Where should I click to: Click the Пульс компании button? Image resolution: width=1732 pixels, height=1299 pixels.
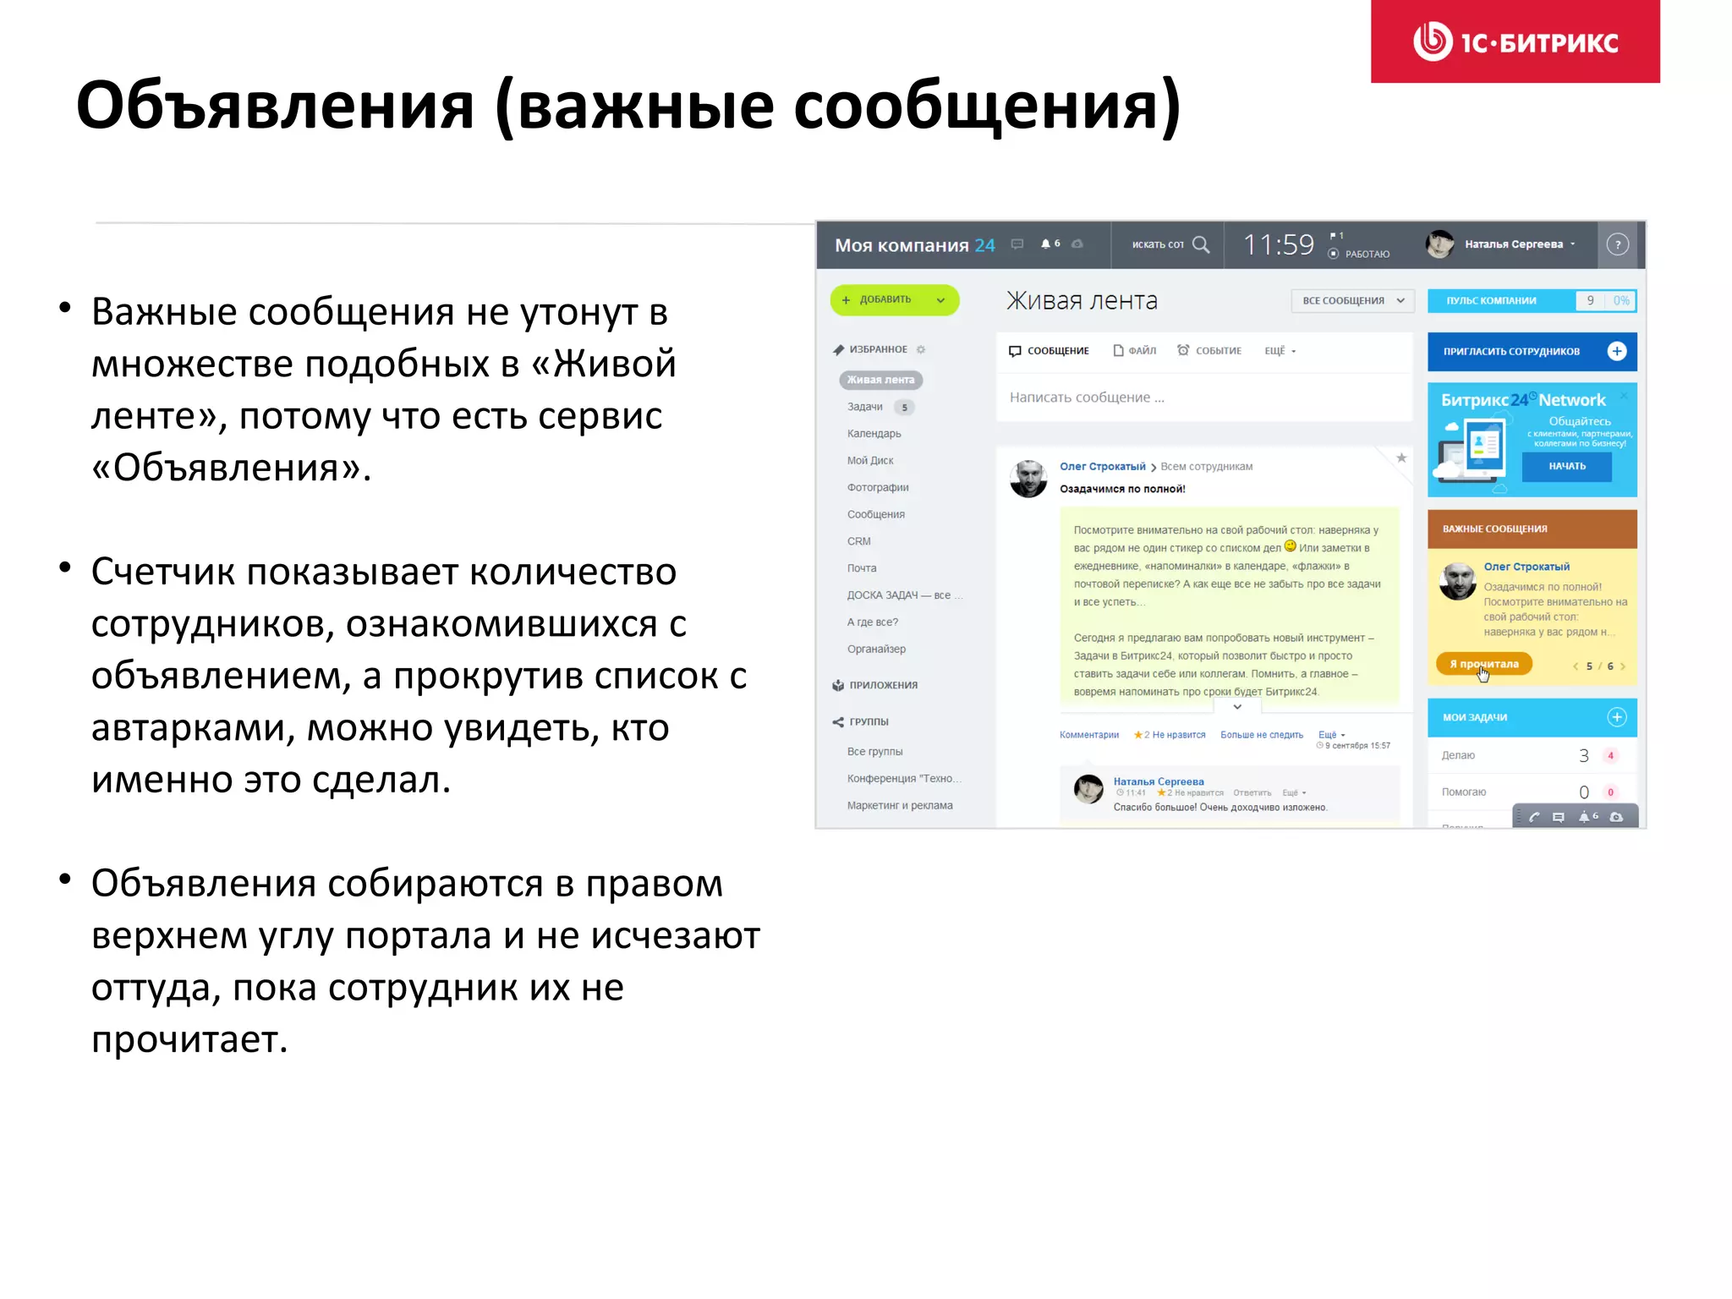pos(1532,301)
